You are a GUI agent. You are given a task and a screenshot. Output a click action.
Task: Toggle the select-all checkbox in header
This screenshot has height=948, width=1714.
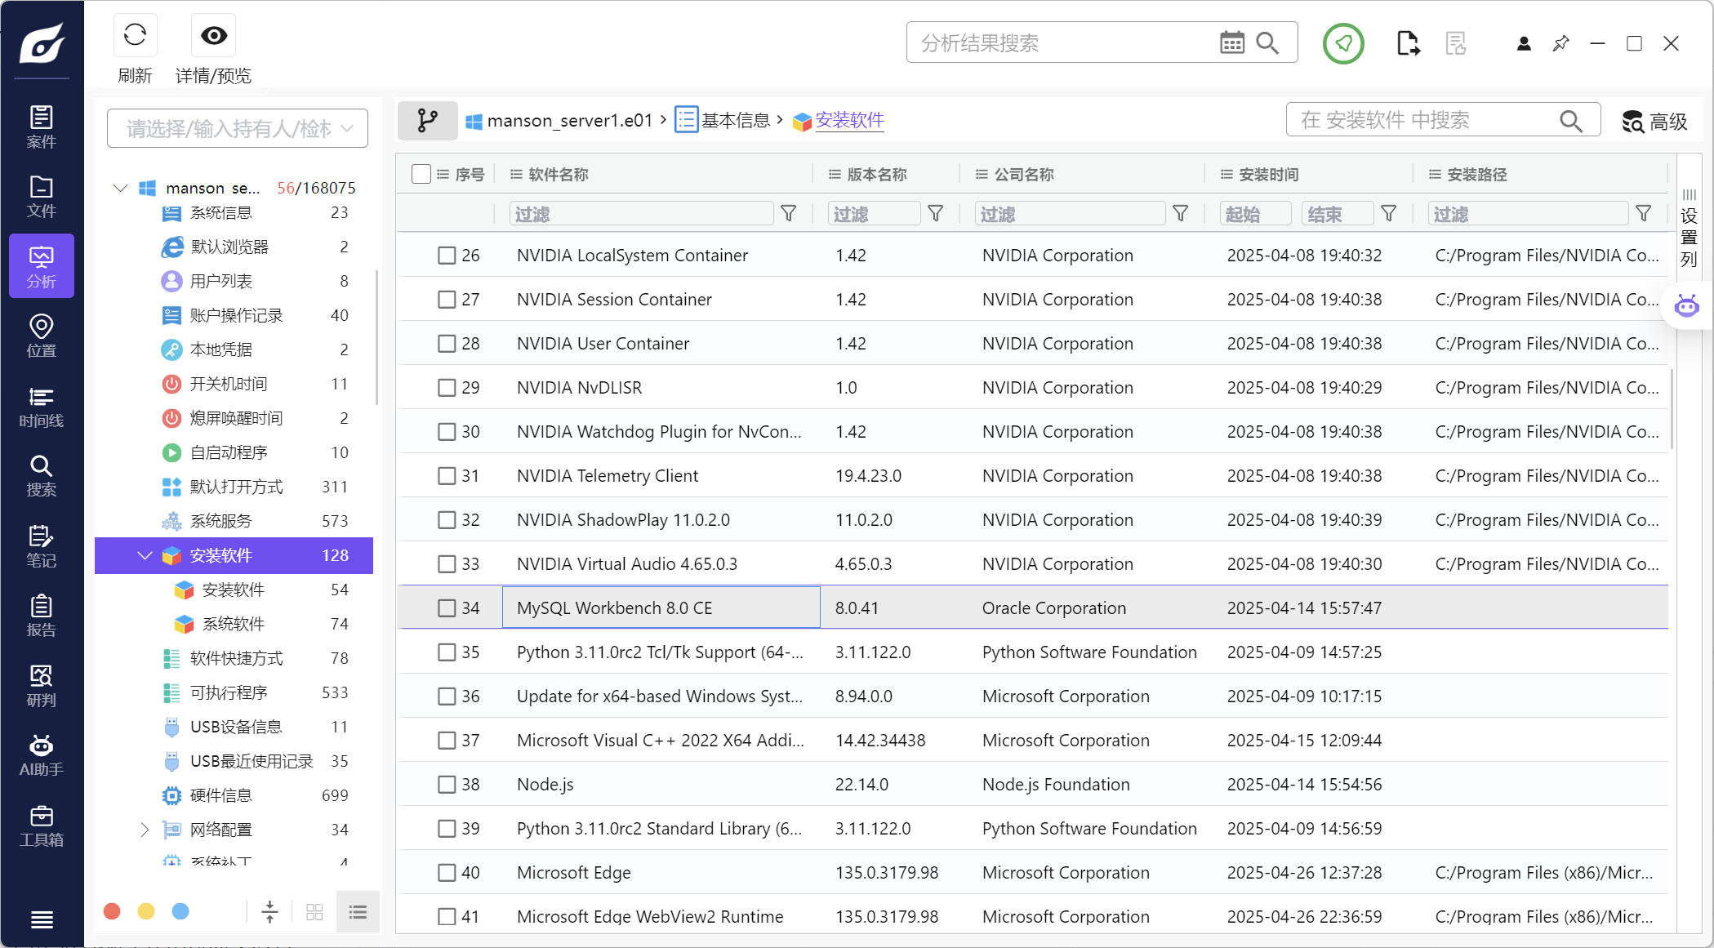coord(421,174)
